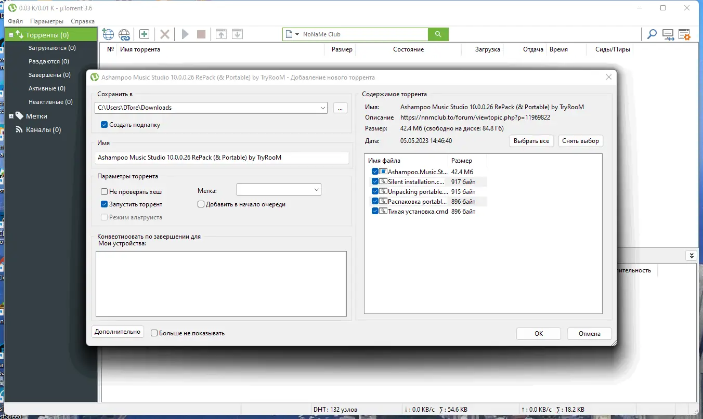703x419 pixels.
Task: Click the DHT: 132 узлов status bar entry
Action: tap(335, 410)
